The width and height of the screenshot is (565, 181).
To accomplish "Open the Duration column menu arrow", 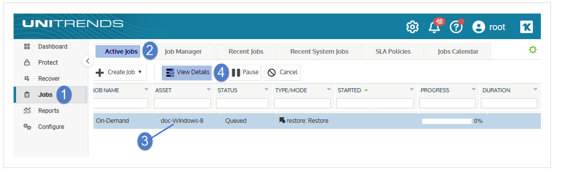I will (x=535, y=89).
